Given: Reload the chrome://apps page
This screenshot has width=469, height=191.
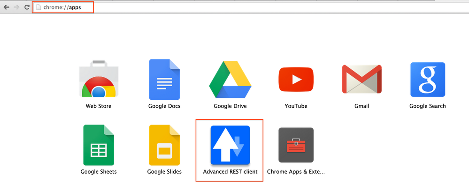Looking at the screenshot, I should [27, 7].
